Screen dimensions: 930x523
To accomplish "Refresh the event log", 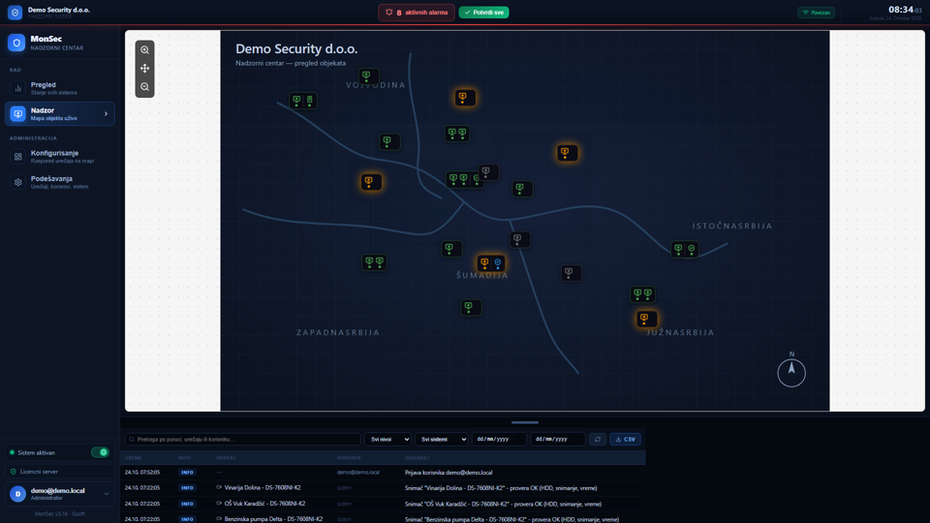I will pos(598,440).
